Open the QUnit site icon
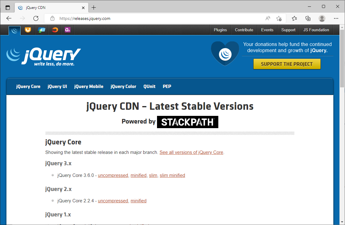Image resolution: width=345 pixels, height=225 pixels. (x=67, y=30)
